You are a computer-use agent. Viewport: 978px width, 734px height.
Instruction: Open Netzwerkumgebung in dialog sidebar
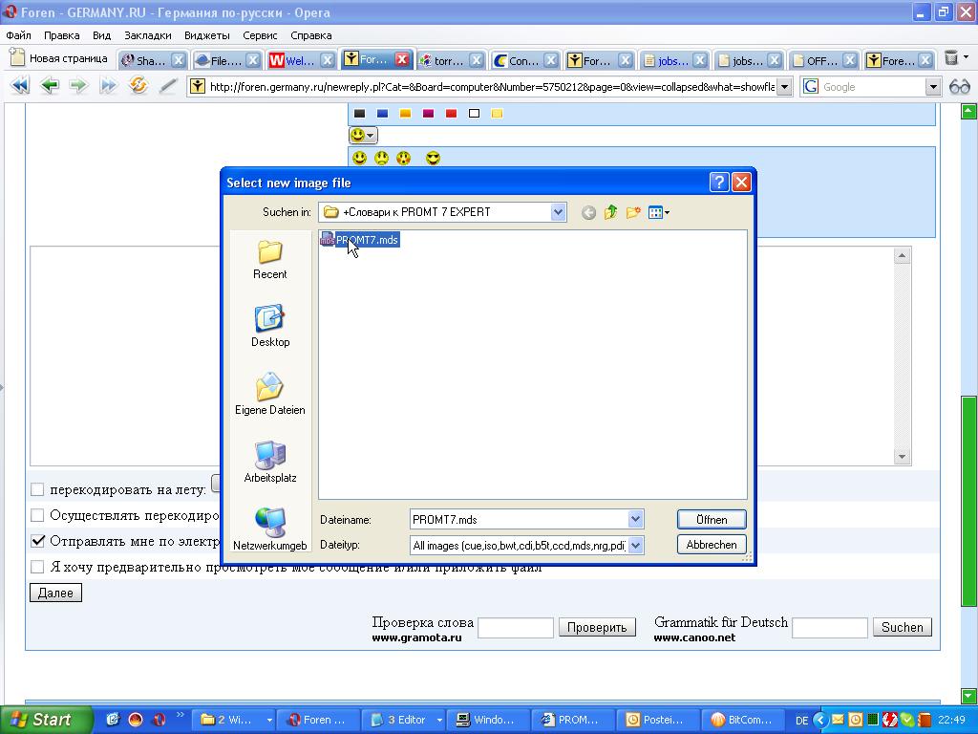pyautogui.click(x=270, y=529)
